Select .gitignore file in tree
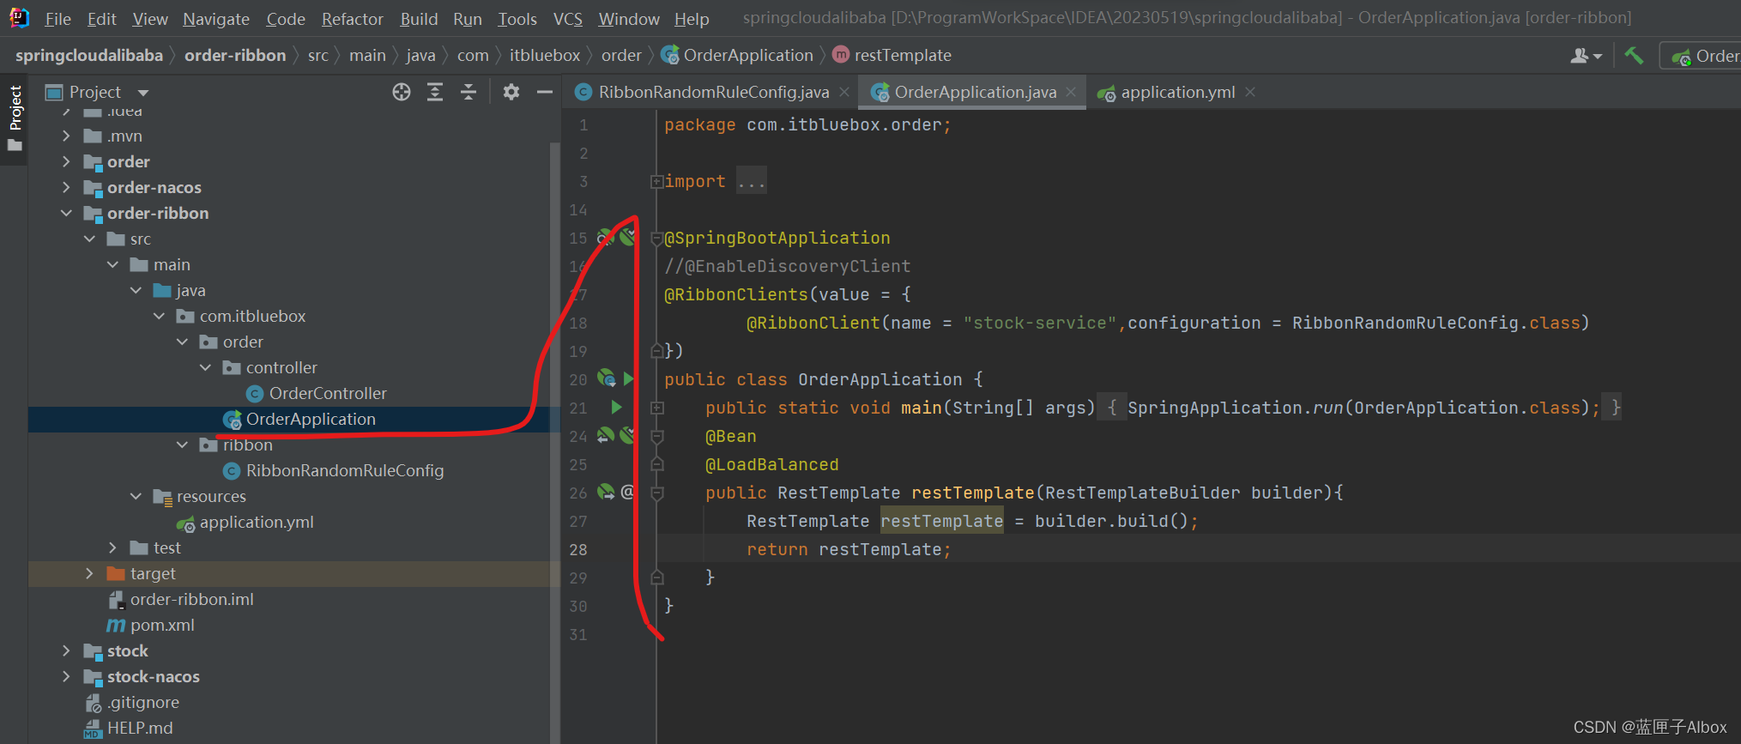This screenshot has width=1741, height=744. (x=143, y=702)
